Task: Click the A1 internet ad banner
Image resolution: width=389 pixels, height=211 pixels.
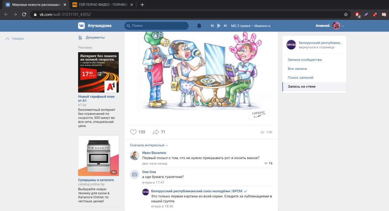Action: click(98, 72)
